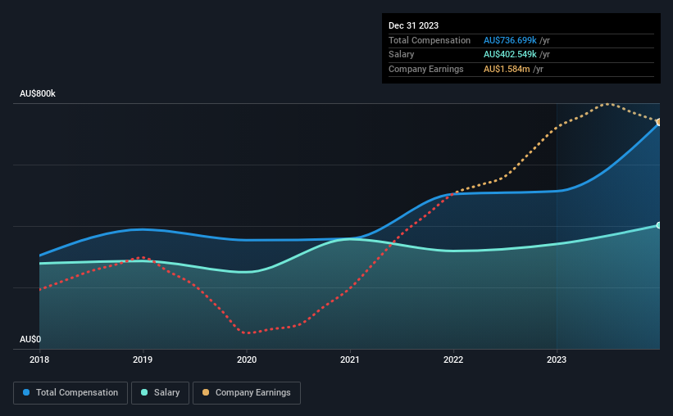Click the Dec 31 2023 tooltip date
The height and width of the screenshot is (416, 673).
point(413,25)
